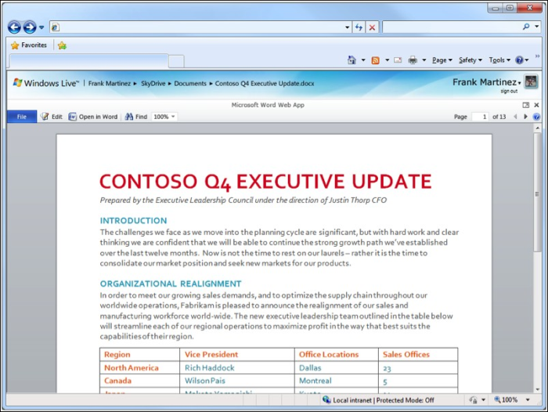This screenshot has height=412, width=548.
Task: Stop loading with the red X icon
Action: pyautogui.click(x=372, y=27)
